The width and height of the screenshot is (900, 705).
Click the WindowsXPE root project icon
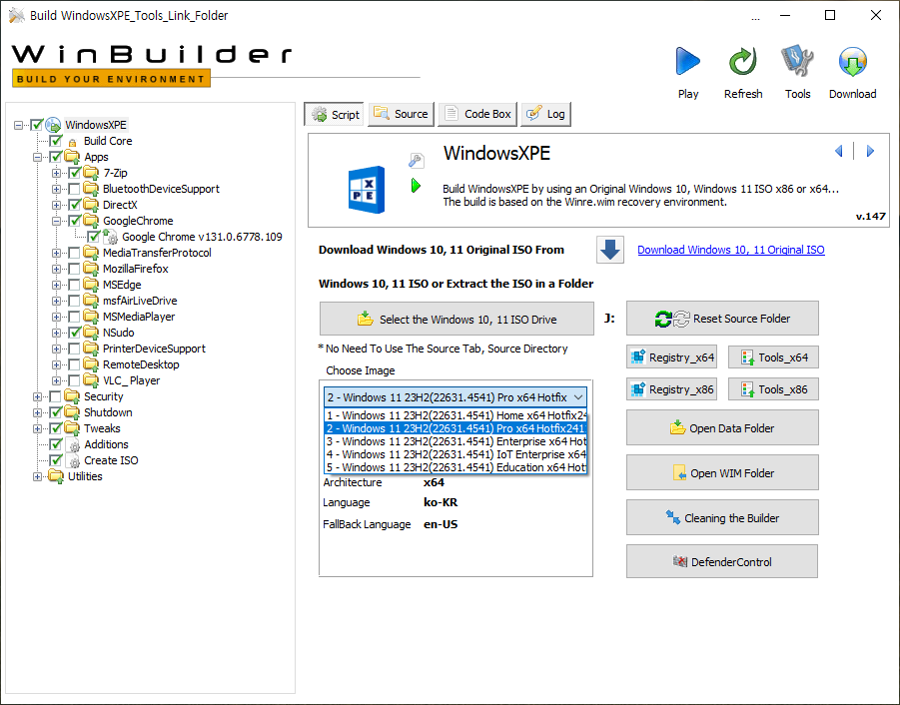coord(53,125)
